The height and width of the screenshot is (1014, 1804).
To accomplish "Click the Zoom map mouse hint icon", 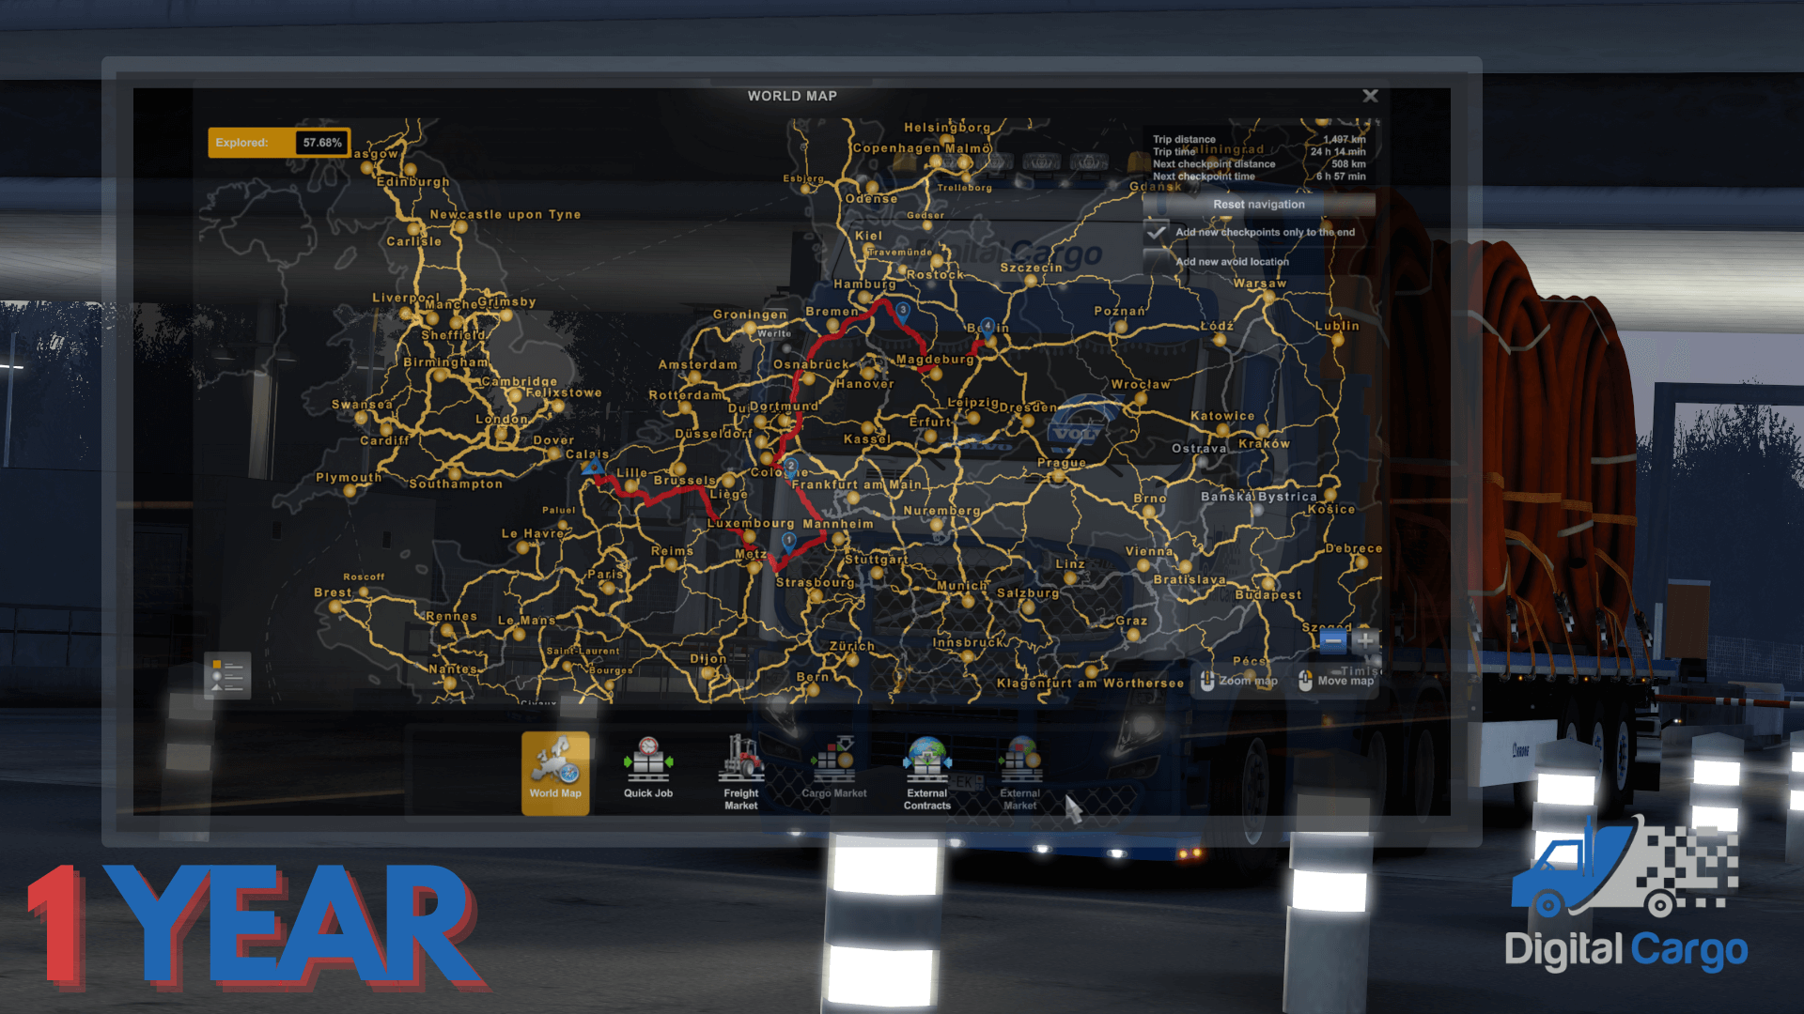I will pyautogui.click(x=1207, y=681).
